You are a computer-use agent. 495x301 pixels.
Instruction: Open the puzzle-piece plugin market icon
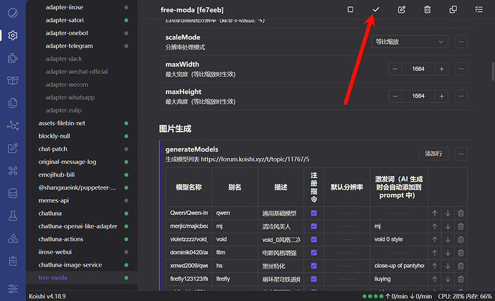[12, 57]
